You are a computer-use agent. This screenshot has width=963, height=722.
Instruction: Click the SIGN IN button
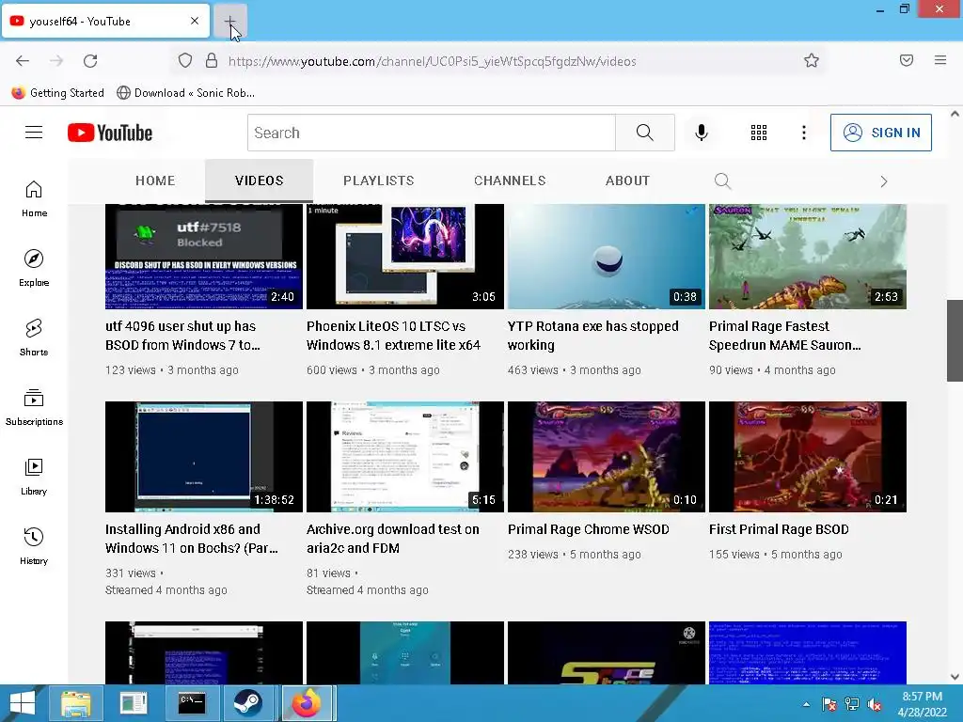click(x=880, y=133)
